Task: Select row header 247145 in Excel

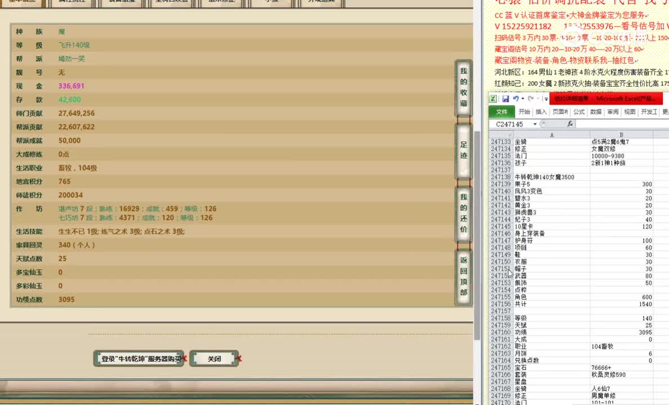Action: (x=501, y=226)
